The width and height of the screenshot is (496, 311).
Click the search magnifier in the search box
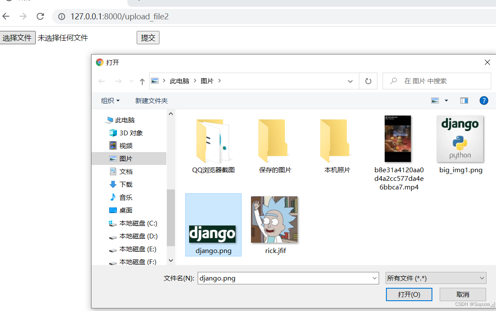click(x=393, y=81)
